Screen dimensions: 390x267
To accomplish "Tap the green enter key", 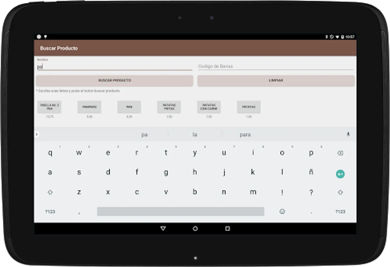I will (x=340, y=174).
